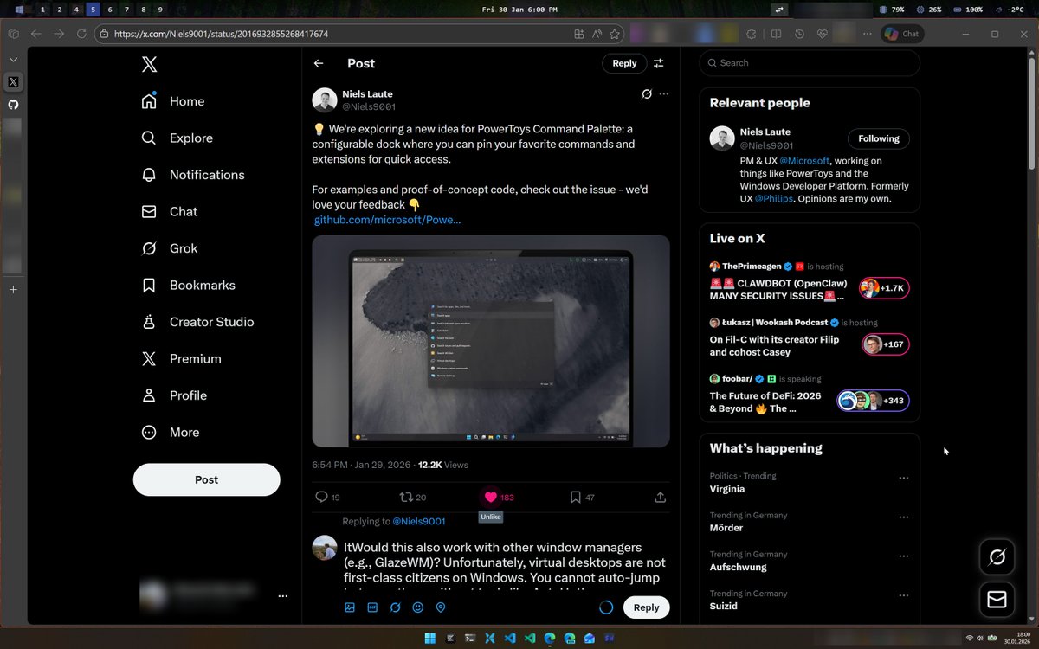The image size is (1039, 649).
Task: Refresh the page in the browser
Action: [81, 34]
